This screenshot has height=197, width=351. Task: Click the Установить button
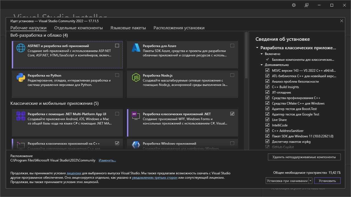[327, 181]
